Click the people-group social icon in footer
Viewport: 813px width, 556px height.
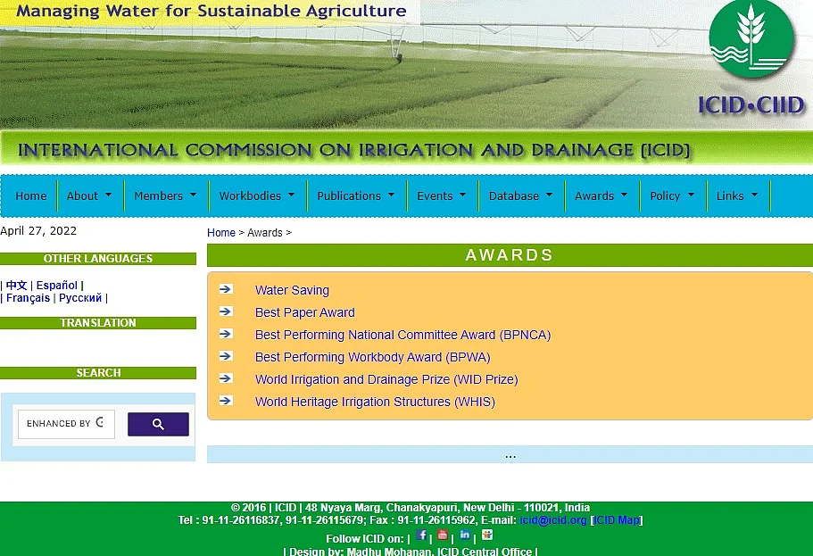(487, 535)
